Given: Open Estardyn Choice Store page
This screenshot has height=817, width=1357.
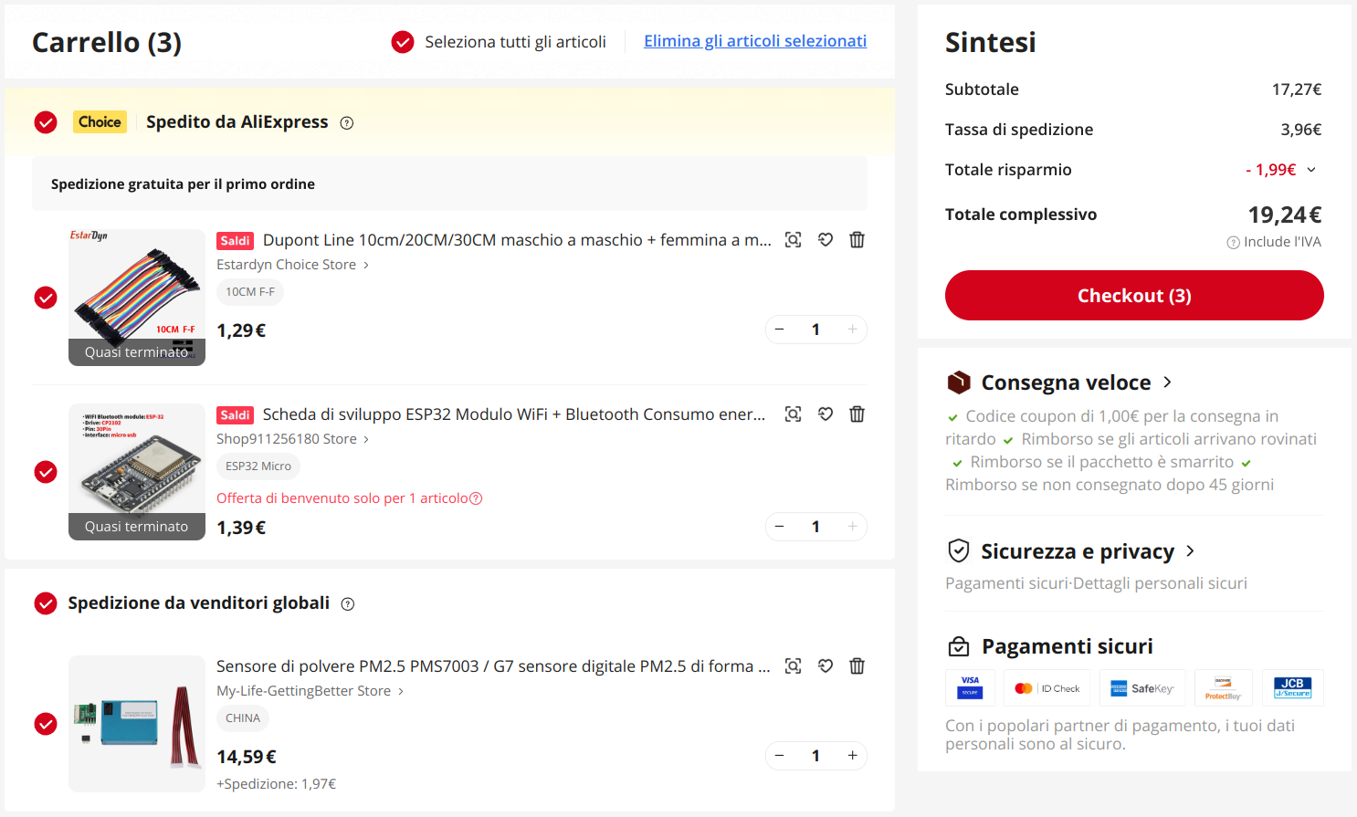Looking at the screenshot, I should tap(292, 265).
